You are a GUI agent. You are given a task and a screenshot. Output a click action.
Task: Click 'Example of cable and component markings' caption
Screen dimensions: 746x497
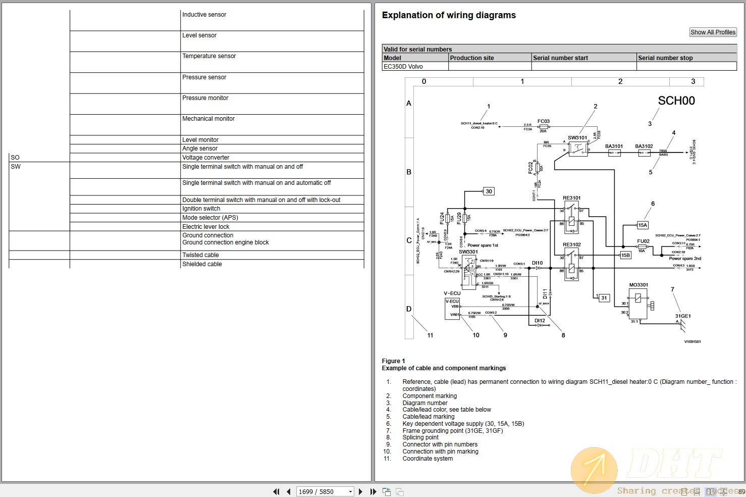tap(444, 368)
